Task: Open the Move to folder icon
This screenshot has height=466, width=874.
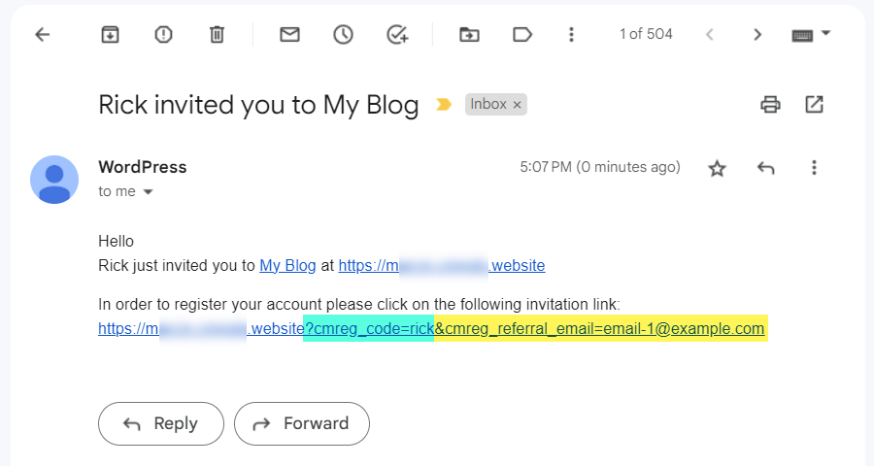Action: [x=469, y=35]
